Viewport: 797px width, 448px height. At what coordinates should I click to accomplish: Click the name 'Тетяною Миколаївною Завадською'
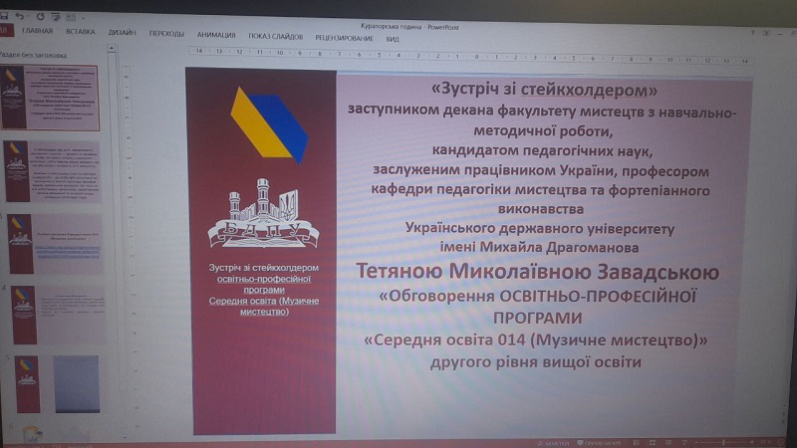click(x=537, y=272)
